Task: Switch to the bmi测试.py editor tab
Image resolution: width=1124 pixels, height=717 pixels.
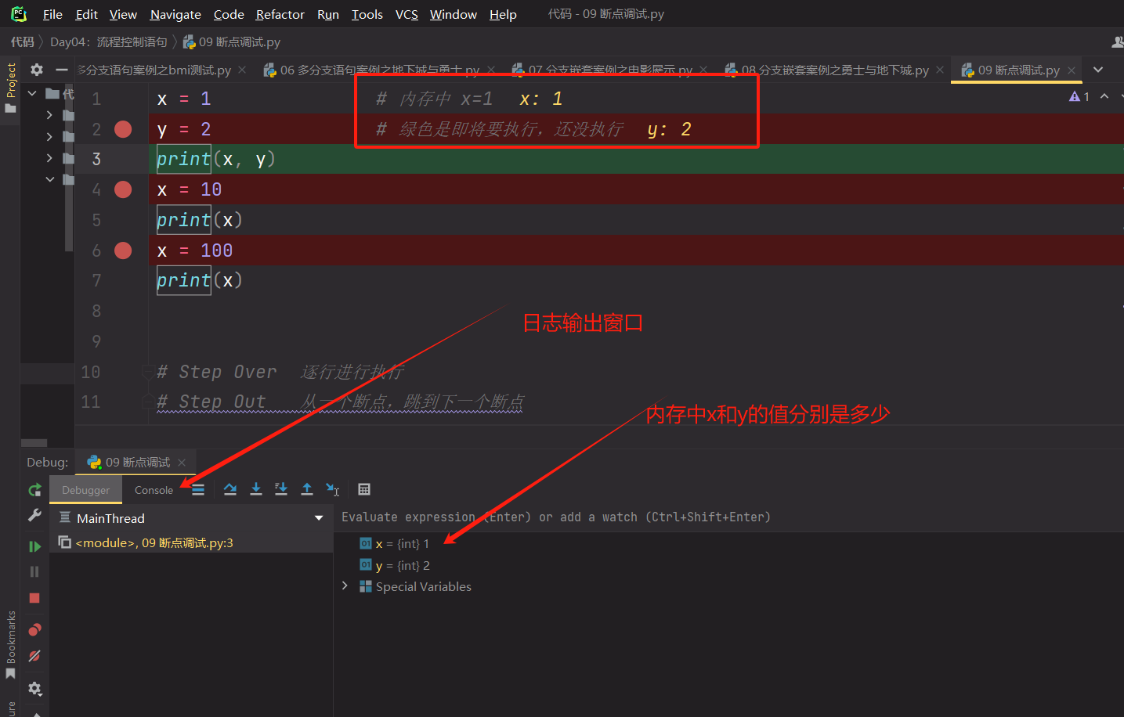Action: click(x=154, y=70)
